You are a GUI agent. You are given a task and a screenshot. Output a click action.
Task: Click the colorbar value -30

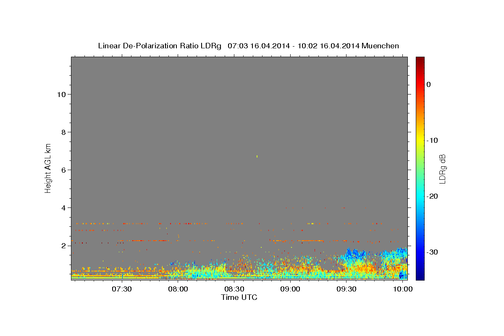click(x=433, y=252)
